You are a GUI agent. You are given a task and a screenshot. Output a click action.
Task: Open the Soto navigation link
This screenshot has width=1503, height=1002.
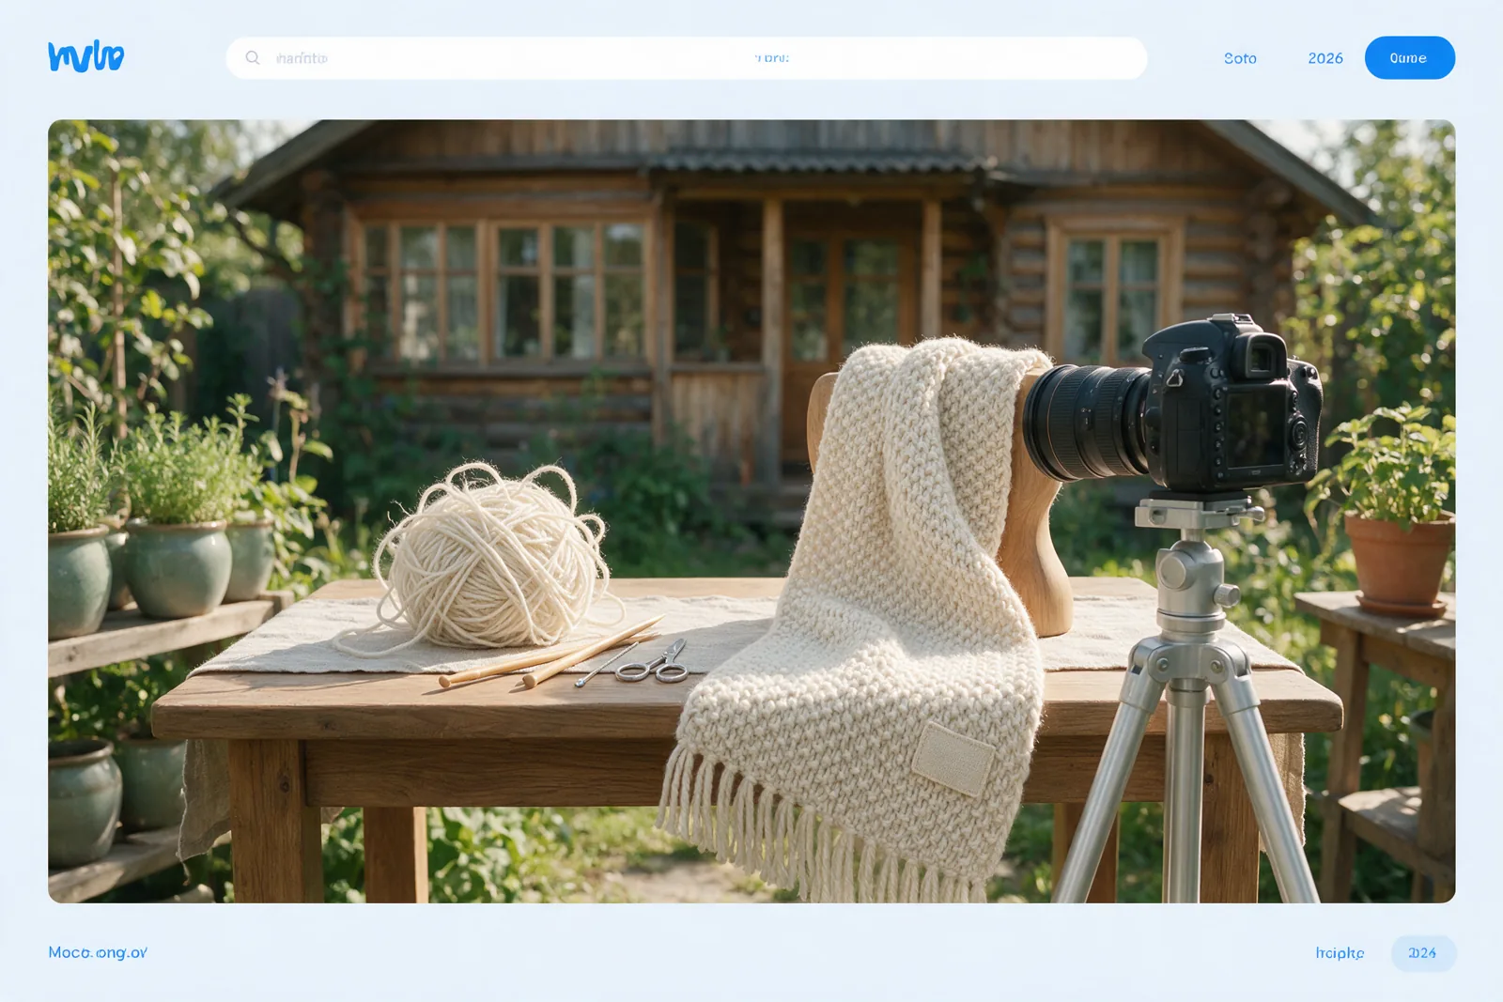1240,58
